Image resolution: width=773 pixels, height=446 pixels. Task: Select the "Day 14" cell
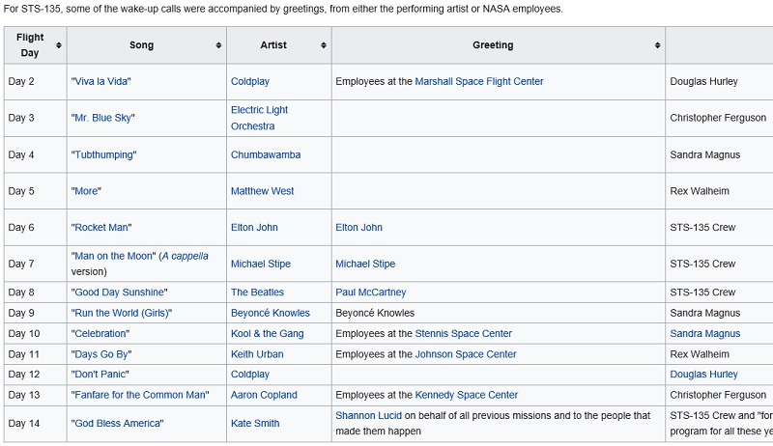[36, 424]
